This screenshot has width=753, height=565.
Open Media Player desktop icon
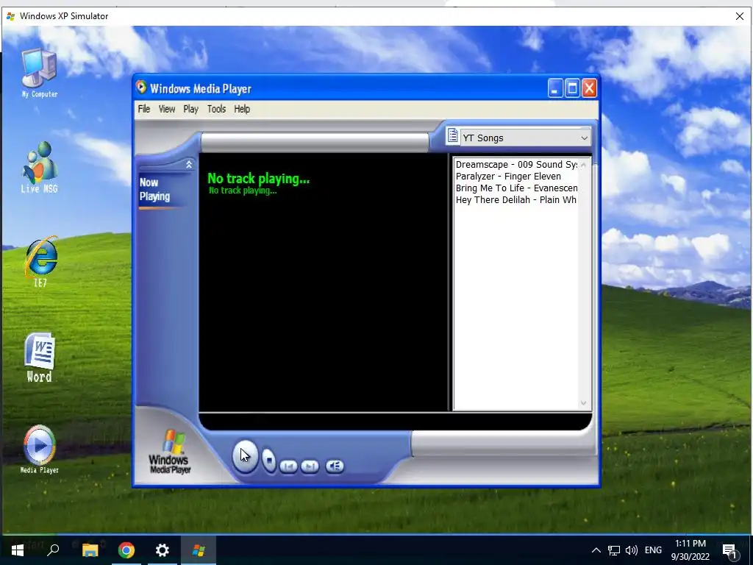(x=40, y=449)
